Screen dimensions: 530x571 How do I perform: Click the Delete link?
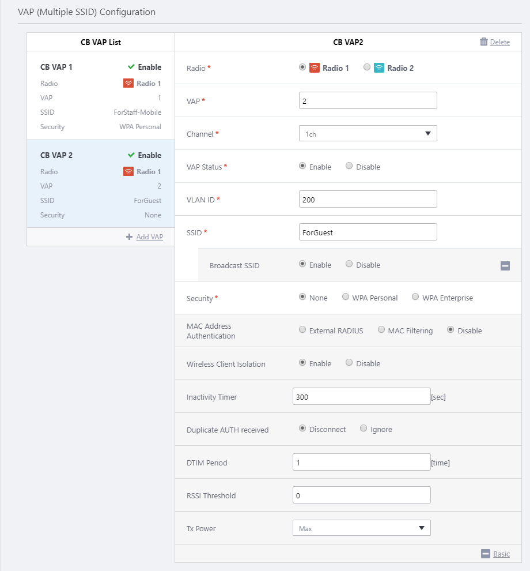click(500, 42)
